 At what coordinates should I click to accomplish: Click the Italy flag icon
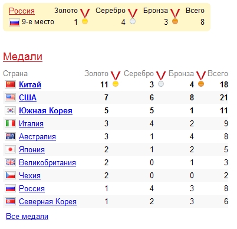(10, 123)
